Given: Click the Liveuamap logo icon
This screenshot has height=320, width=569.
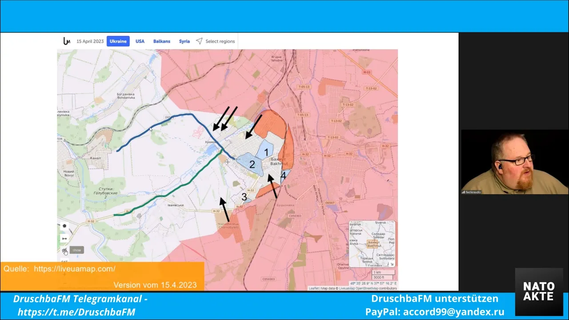Looking at the screenshot, I should 67,41.
